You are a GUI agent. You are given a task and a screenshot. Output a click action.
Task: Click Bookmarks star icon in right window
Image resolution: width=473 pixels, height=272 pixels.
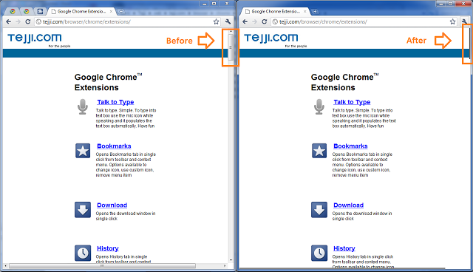[x=319, y=151]
